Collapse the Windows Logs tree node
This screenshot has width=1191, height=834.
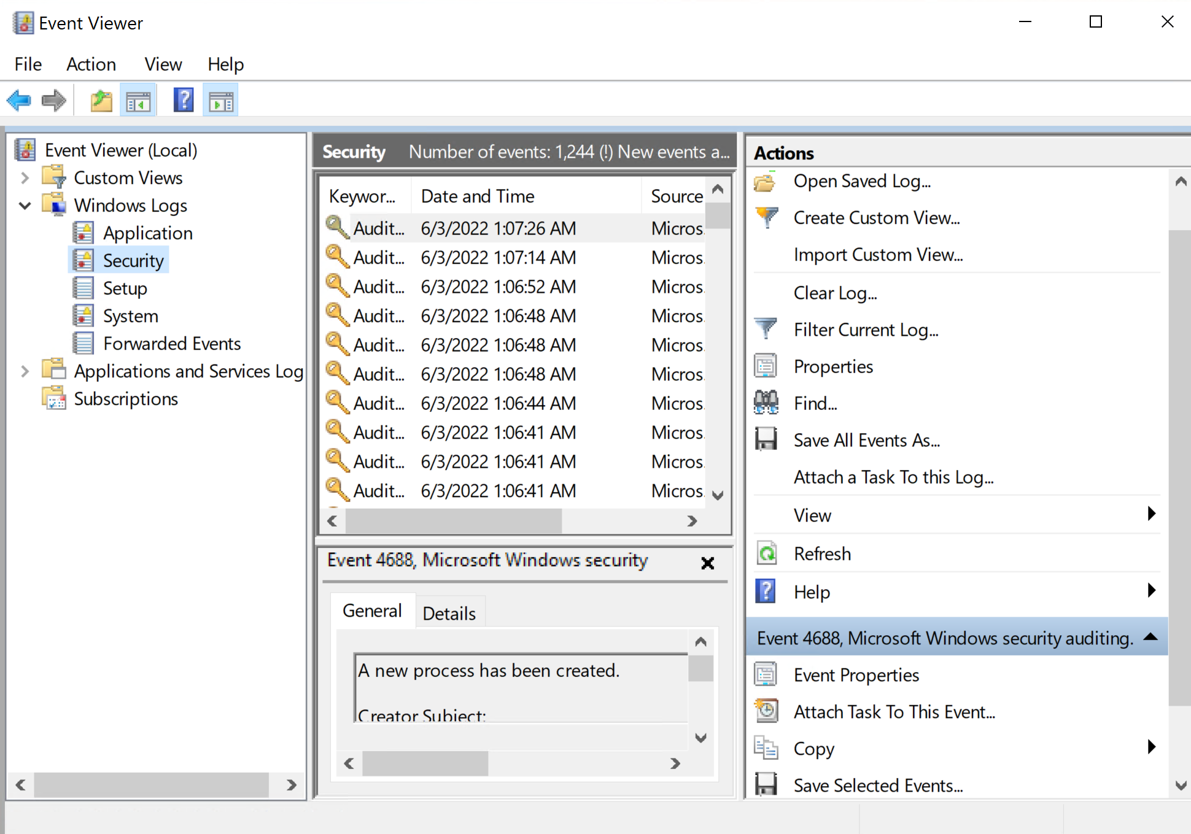[25, 206]
